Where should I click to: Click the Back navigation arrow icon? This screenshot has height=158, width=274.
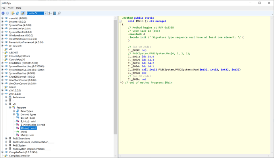tap(3, 13)
